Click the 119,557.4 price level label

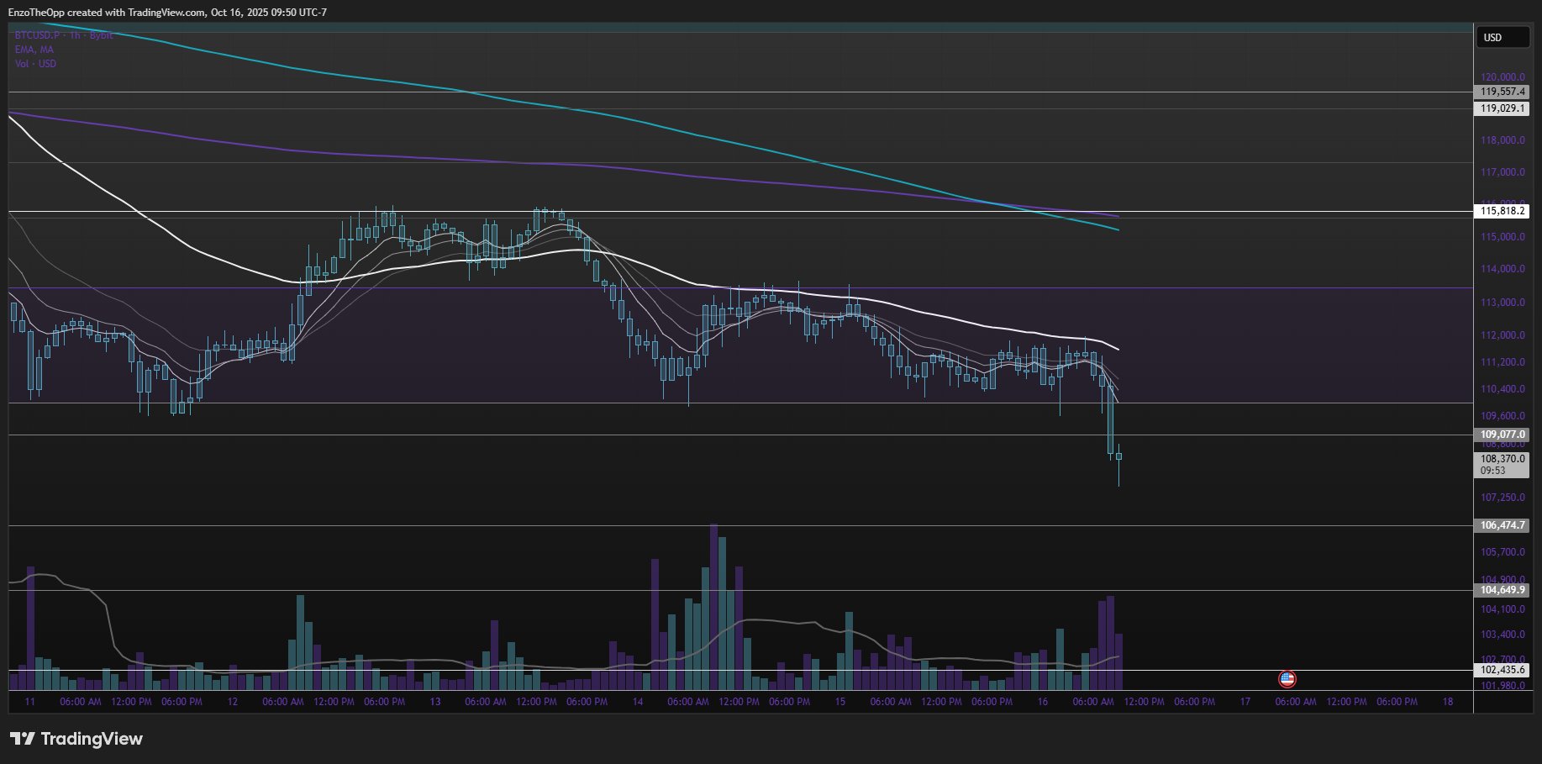(x=1503, y=92)
